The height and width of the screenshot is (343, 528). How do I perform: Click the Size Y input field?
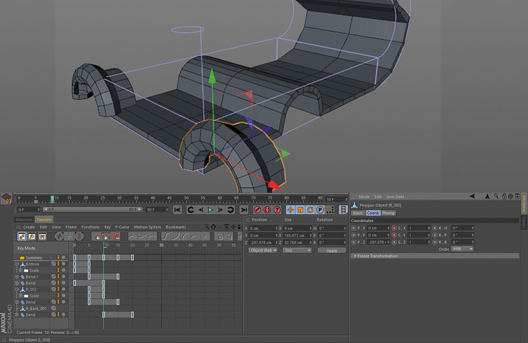tap(296, 235)
